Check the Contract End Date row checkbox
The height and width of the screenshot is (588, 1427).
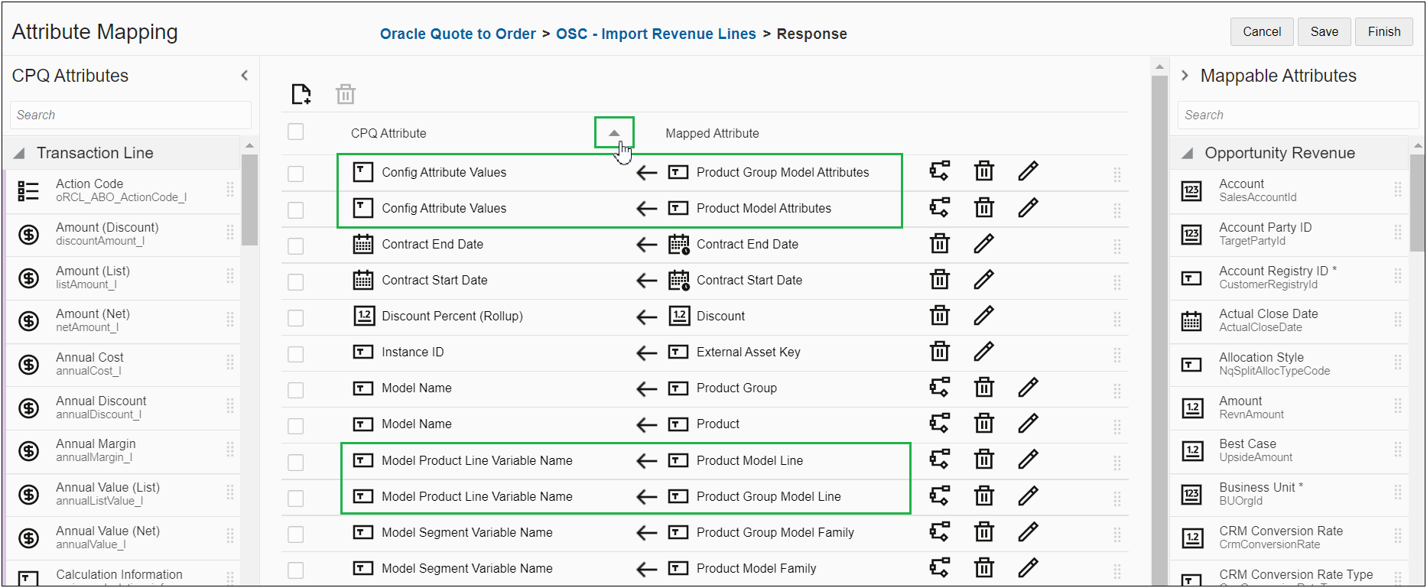tap(296, 245)
